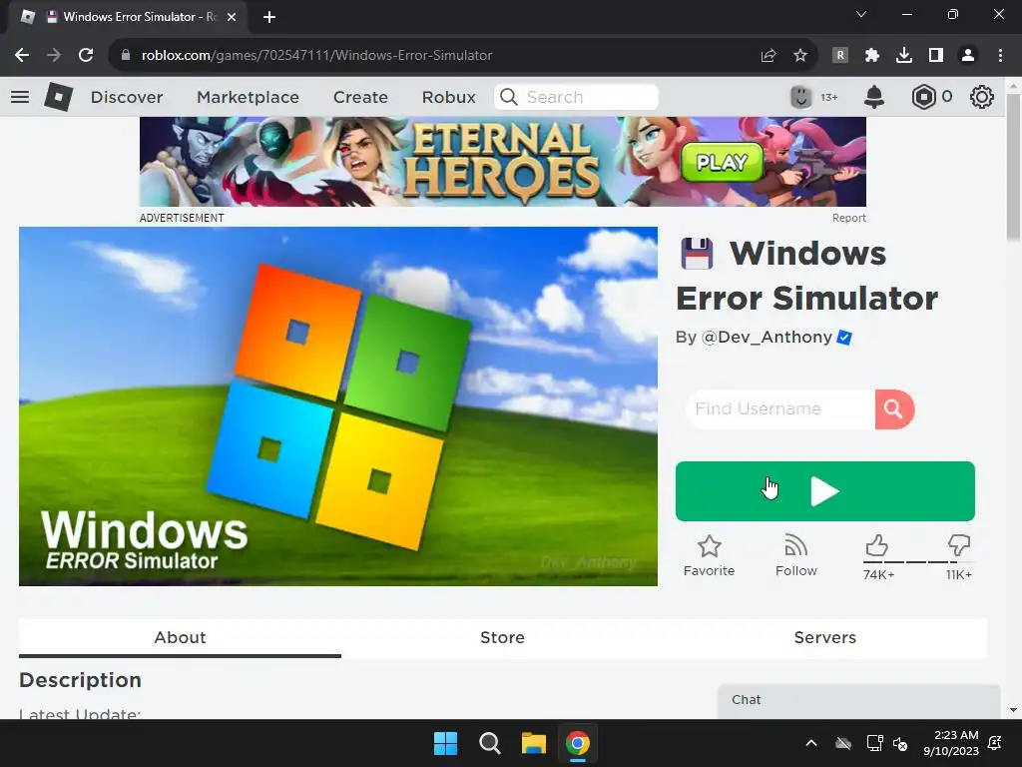
Task: Open the Create page
Action: click(360, 97)
